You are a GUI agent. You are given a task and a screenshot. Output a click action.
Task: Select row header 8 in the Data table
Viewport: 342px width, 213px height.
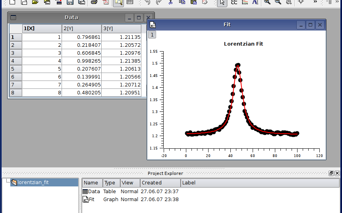tap(16, 93)
